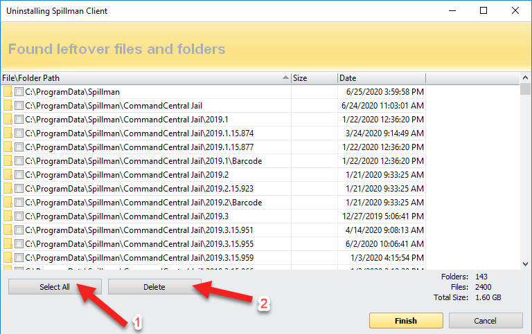The image size is (532, 334).
Task: Click the Files count 2400
Action: click(483, 287)
